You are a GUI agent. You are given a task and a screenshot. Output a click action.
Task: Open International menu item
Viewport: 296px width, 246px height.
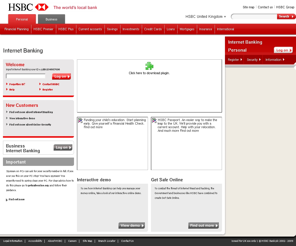tap(225, 29)
